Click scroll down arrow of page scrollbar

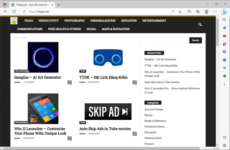(x=217, y=145)
